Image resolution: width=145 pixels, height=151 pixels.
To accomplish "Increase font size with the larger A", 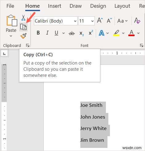I will pyautogui.click(x=100, y=20).
